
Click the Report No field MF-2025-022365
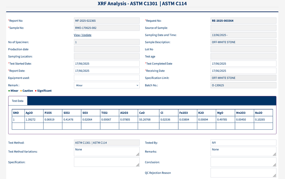pyautogui.click(x=107, y=21)
